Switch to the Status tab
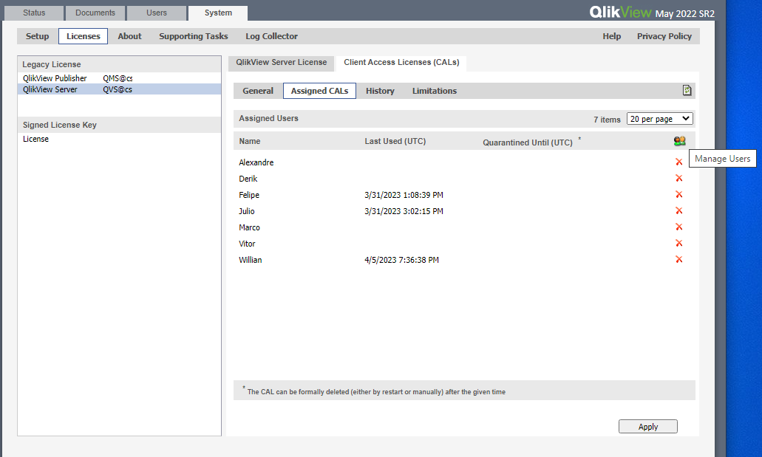Screen dimensions: 762x457 coord(33,13)
